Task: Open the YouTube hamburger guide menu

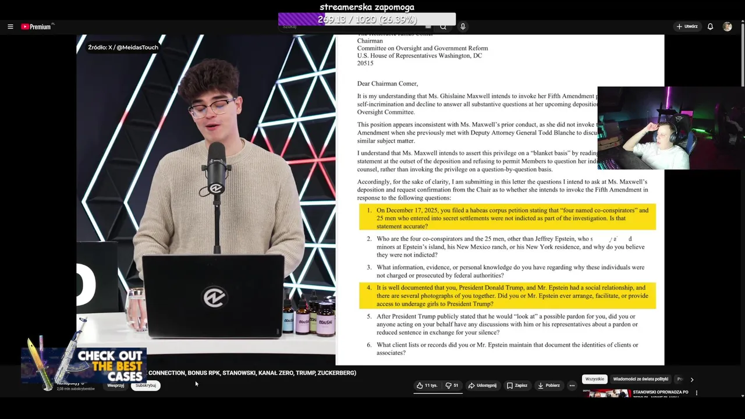Action: (x=10, y=27)
